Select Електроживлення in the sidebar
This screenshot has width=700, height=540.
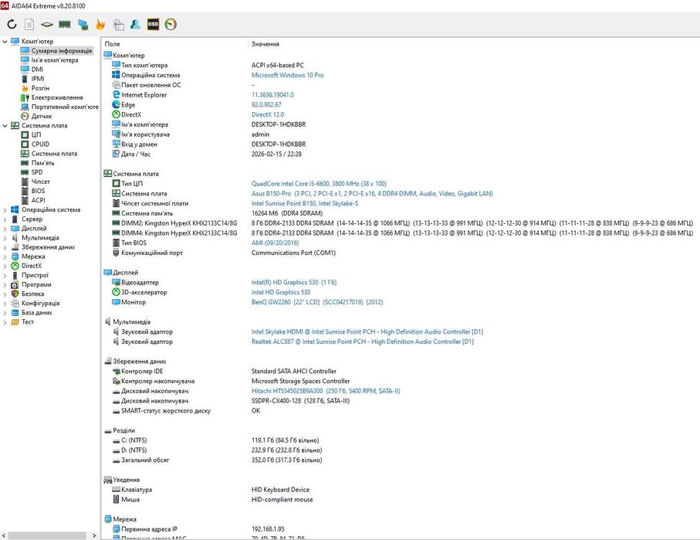[57, 97]
